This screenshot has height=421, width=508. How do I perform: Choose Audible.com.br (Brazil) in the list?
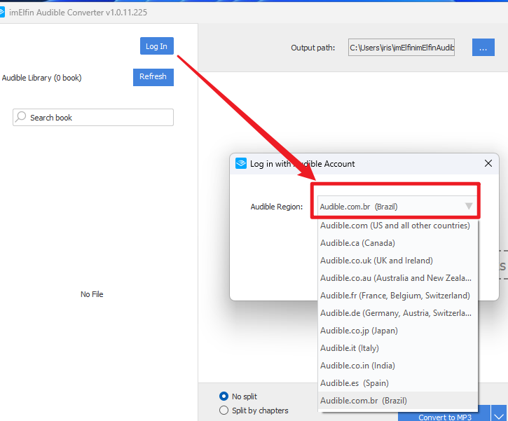397,400
